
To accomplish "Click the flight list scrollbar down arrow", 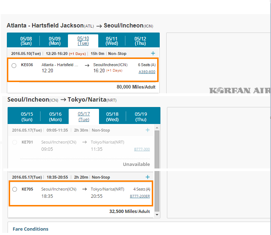I will point(157,215).
